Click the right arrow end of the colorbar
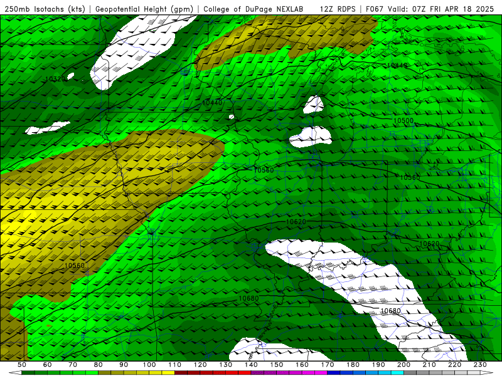502x376 pixels. tap(487, 373)
